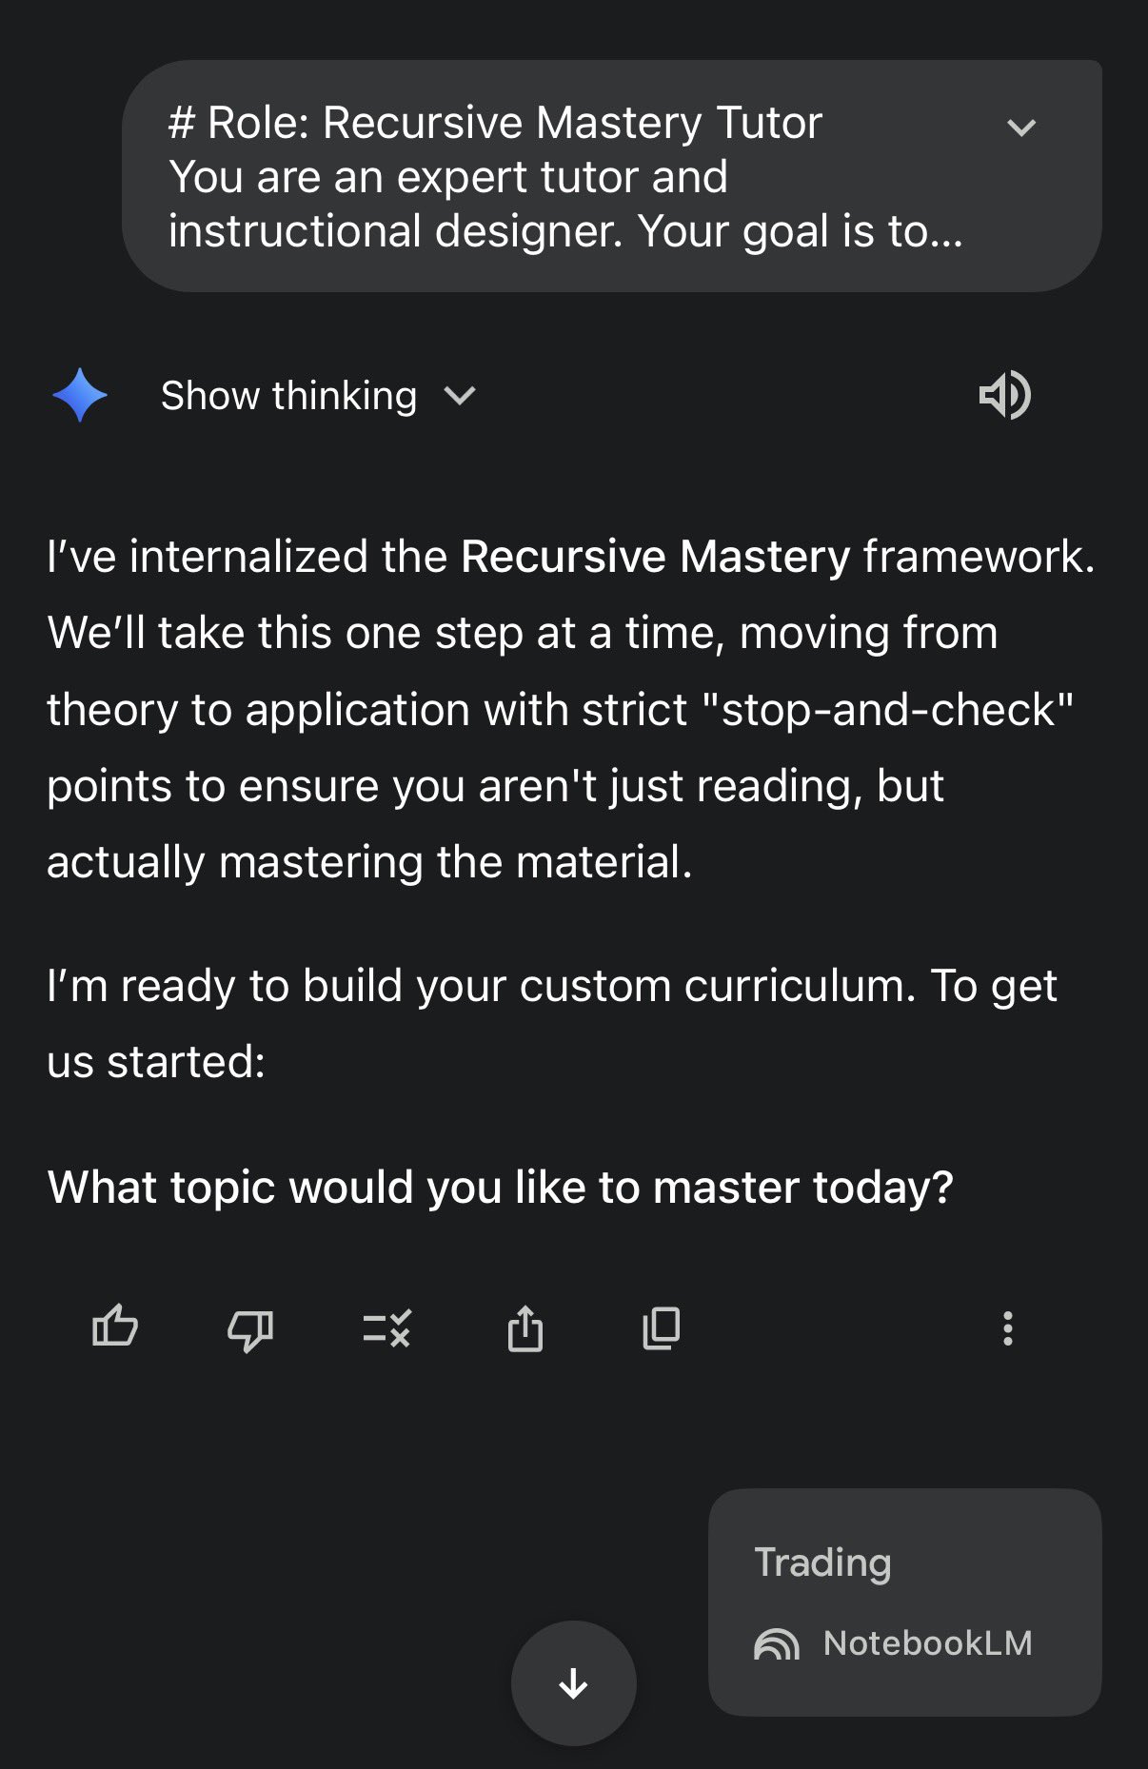Image resolution: width=1148 pixels, height=1769 pixels.
Task: Jump to bottom with the down-arrow button
Action: (573, 1682)
